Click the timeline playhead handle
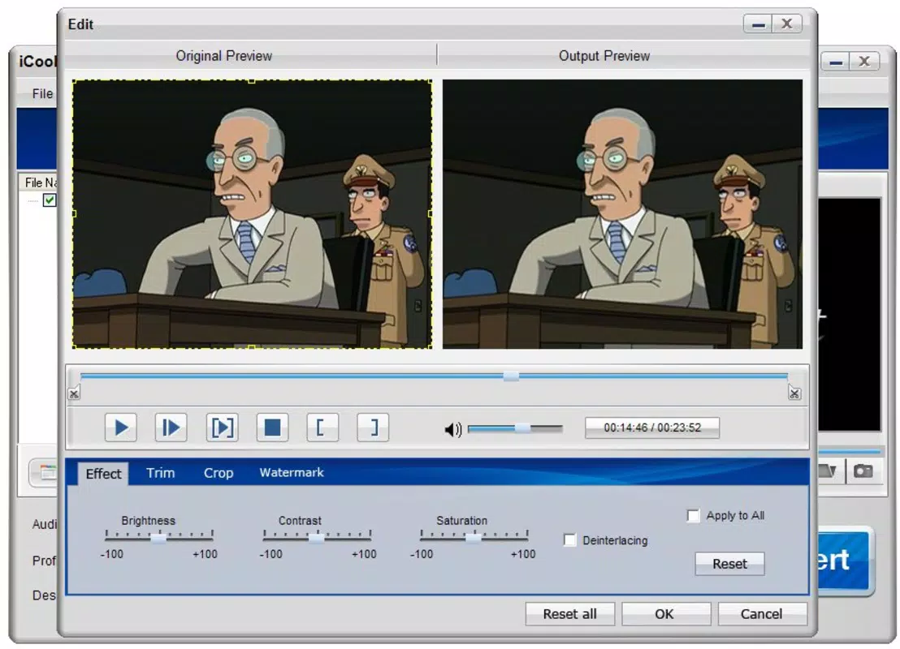Image resolution: width=900 pixels, height=649 pixels. coord(511,376)
